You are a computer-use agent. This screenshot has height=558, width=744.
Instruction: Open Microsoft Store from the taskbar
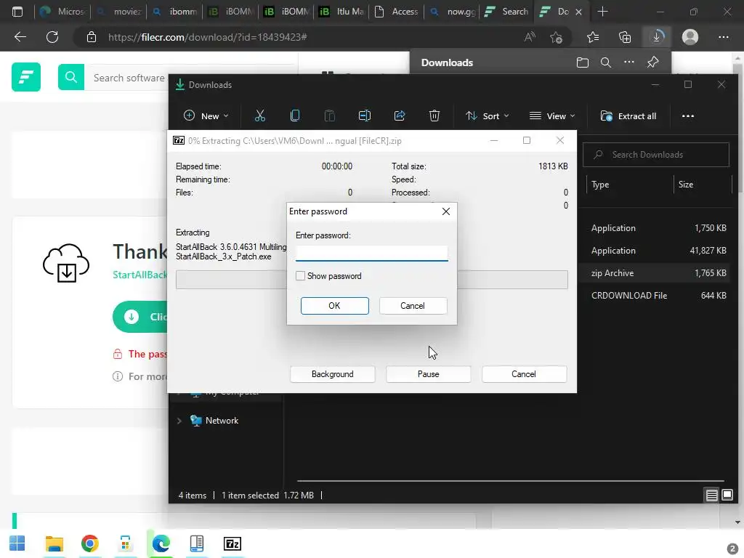coord(125,543)
